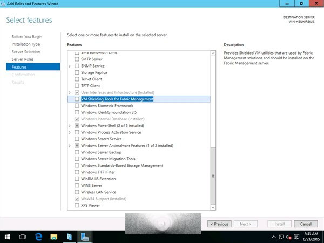Expand User Interfaces and Infrastructure node
The width and height of the screenshot is (324, 243).
coord(70,92)
